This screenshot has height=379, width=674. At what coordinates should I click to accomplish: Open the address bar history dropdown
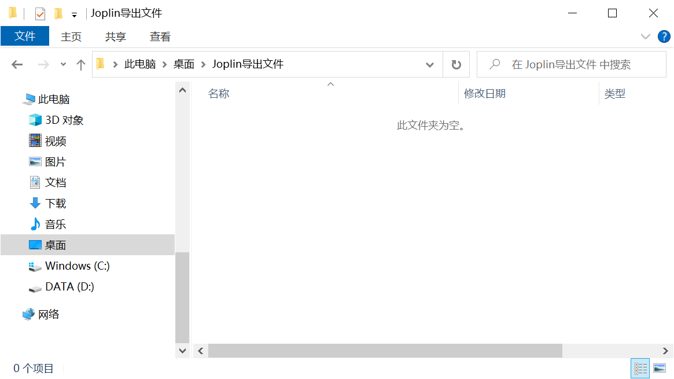pos(430,64)
